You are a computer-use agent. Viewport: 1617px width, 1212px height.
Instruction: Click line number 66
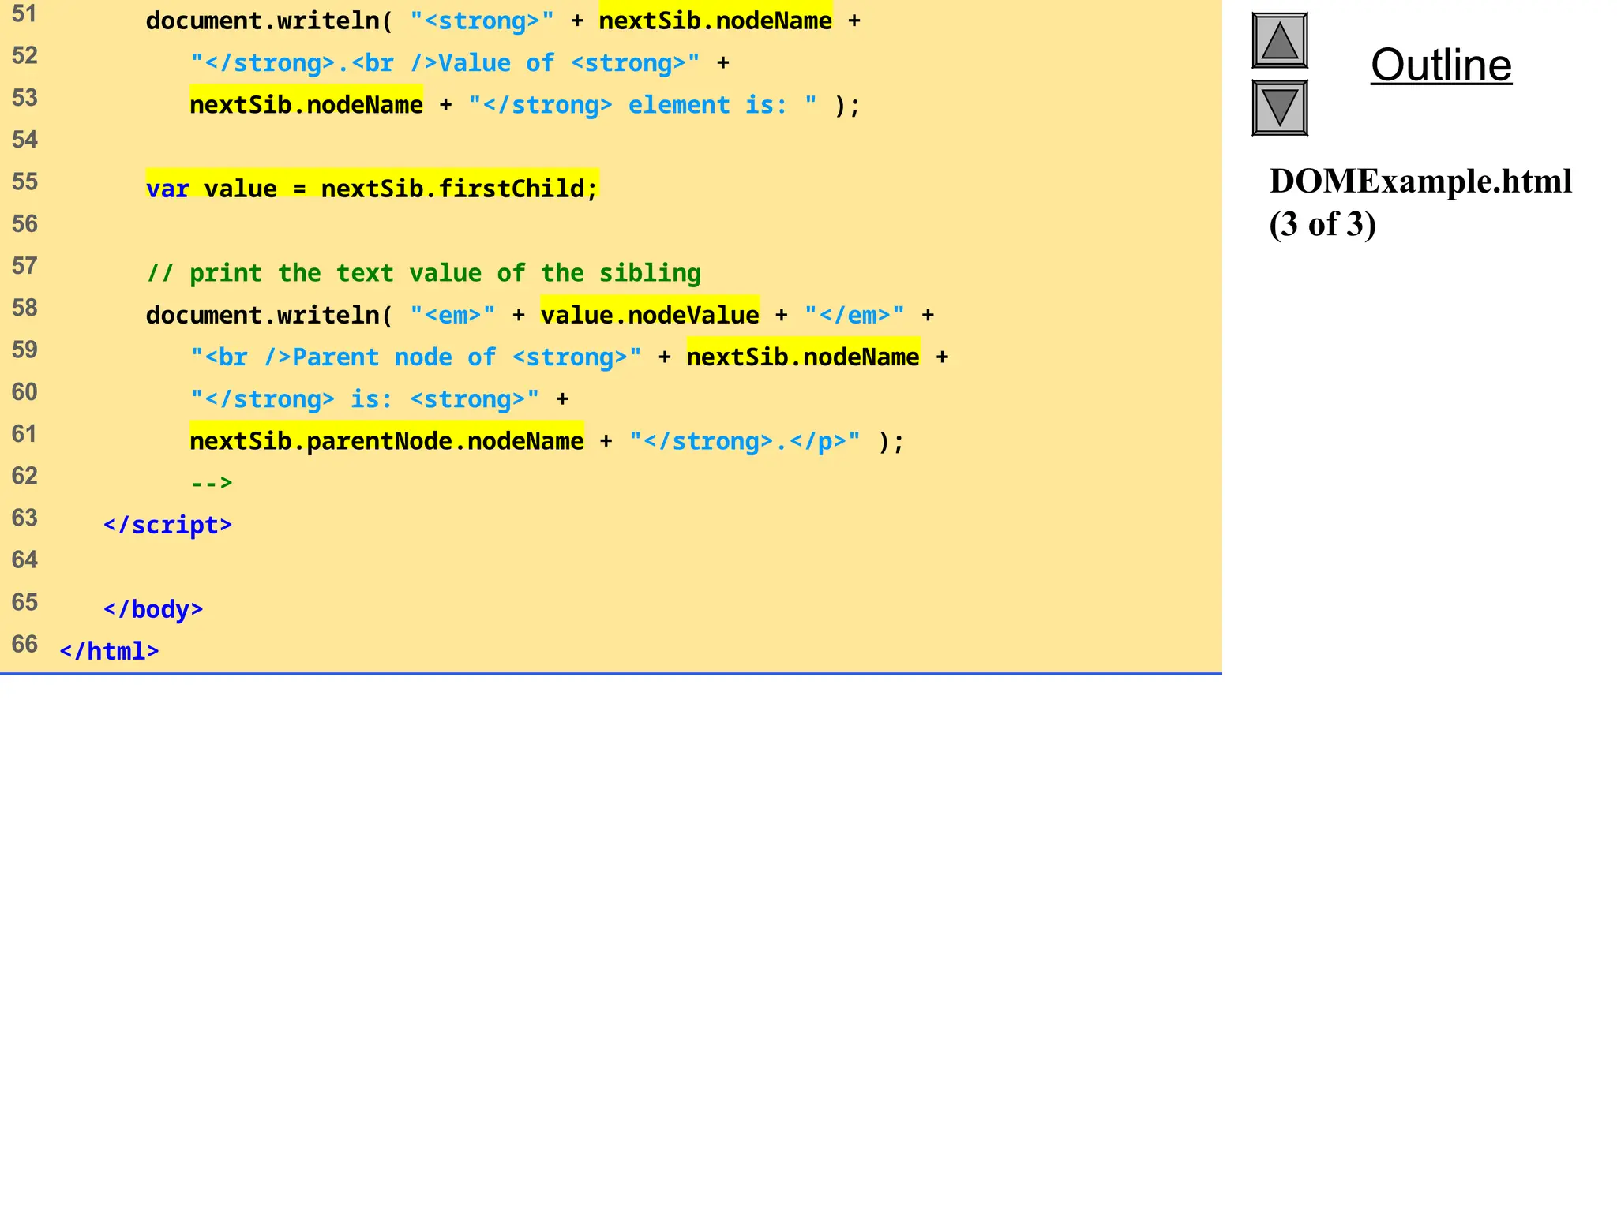click(x=24, y=644)
